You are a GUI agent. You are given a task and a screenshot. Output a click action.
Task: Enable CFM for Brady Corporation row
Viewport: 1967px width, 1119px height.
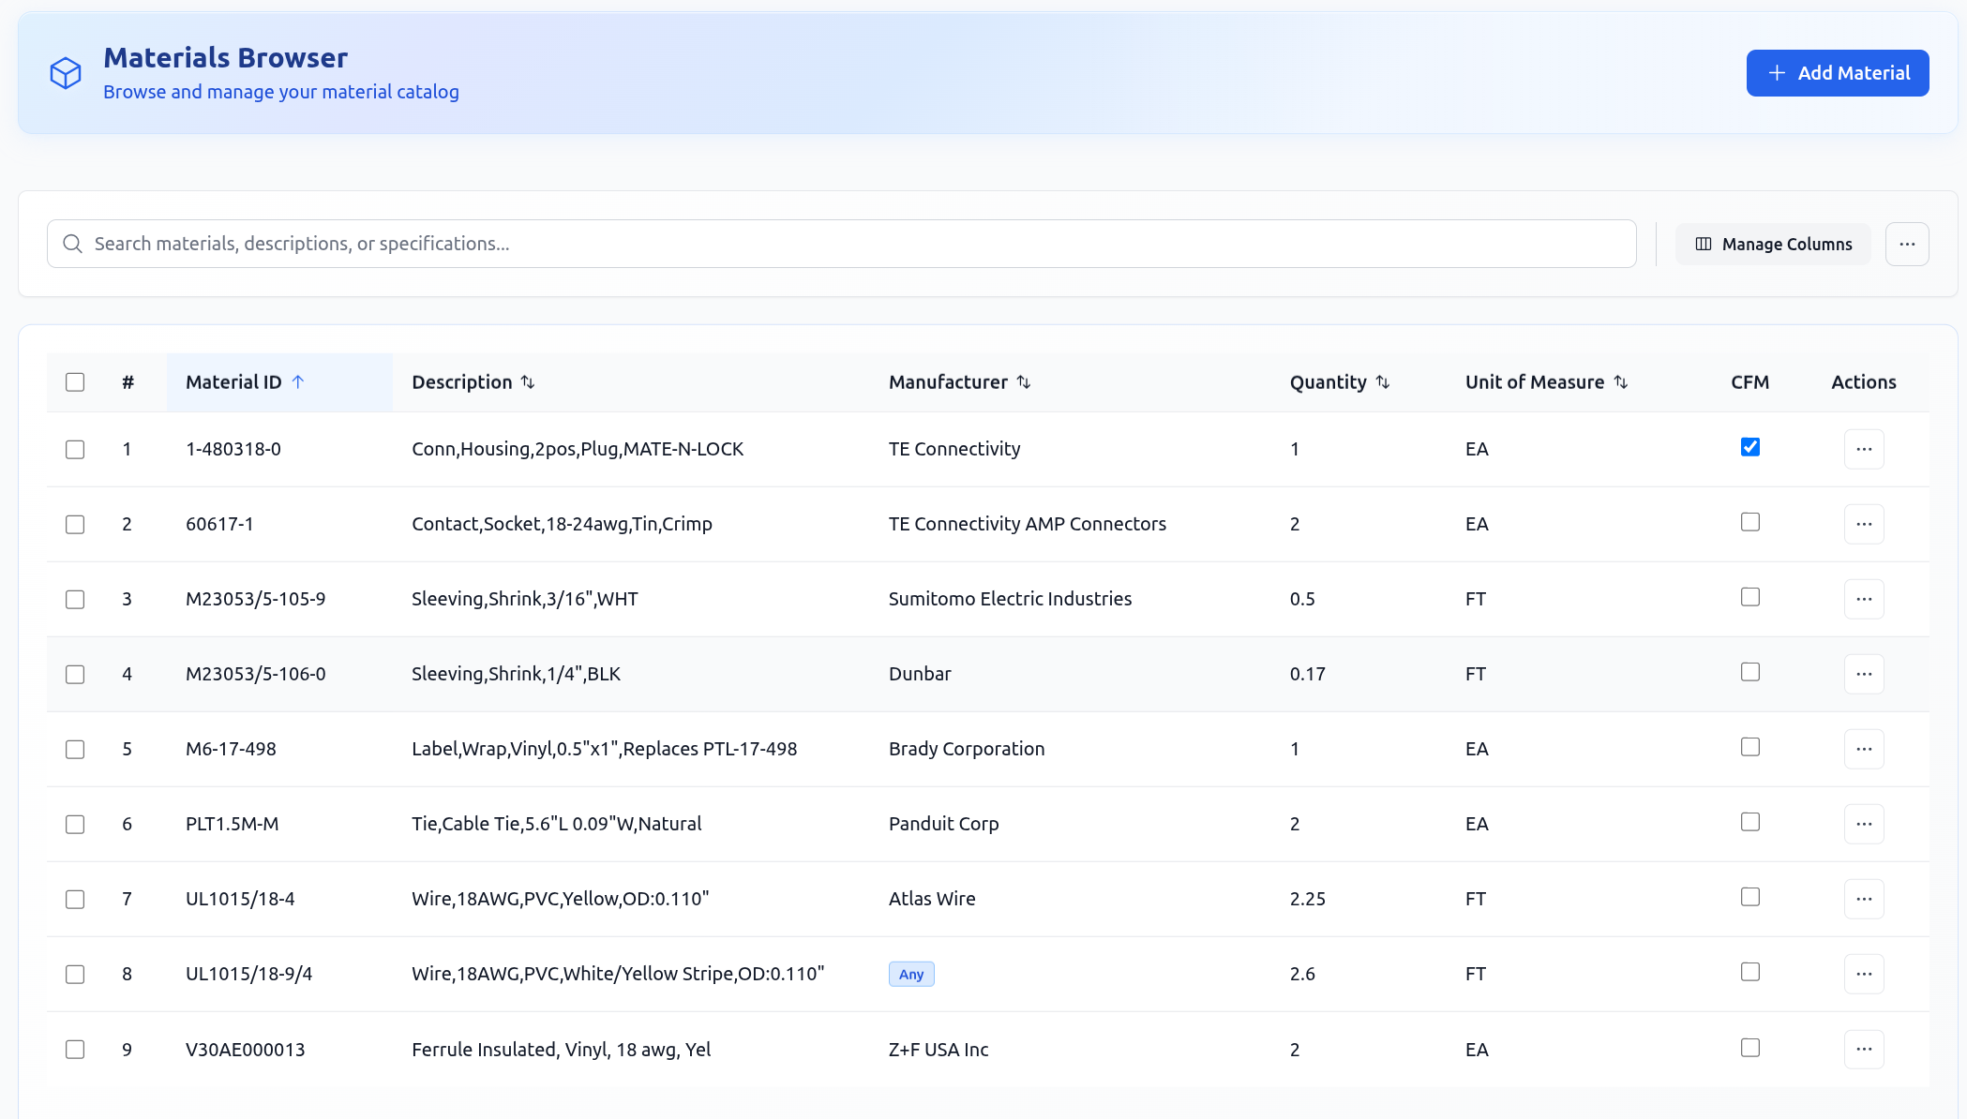point(1750,747)
